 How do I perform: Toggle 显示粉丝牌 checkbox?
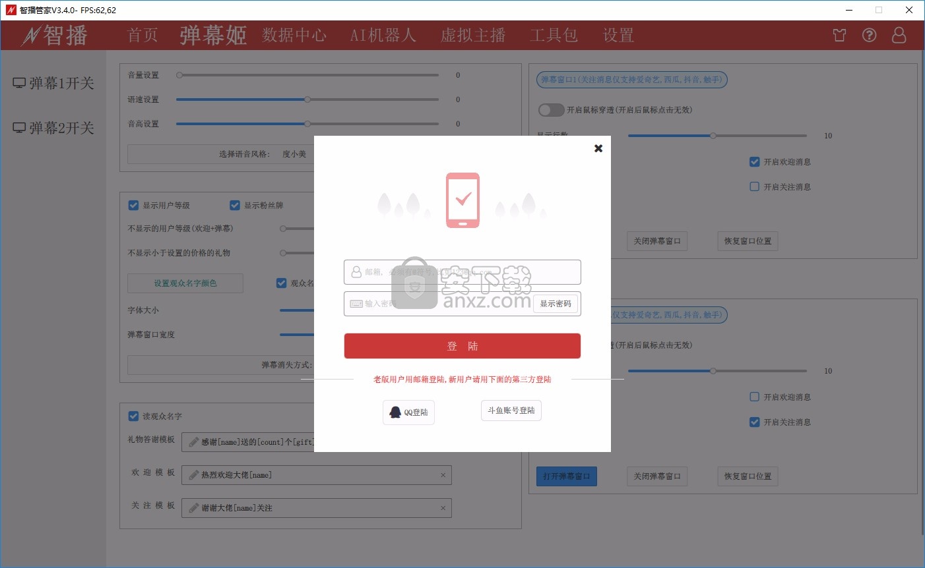[x=234, y=206]
